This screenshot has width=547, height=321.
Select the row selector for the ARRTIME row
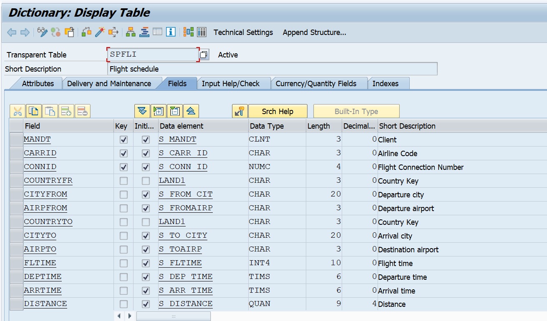pos(16,290)
